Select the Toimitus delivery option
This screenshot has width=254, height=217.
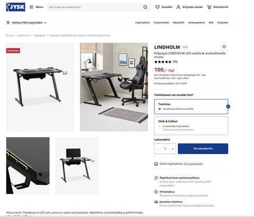(191, 106)
